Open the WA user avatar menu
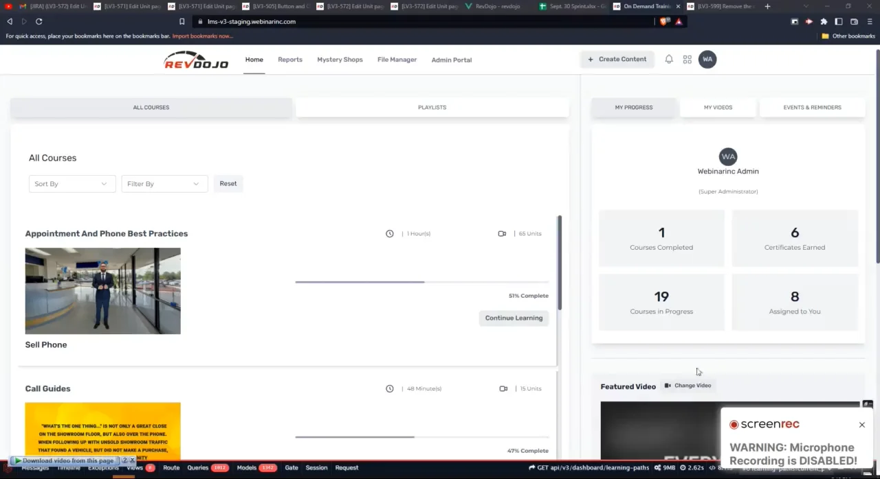Screen dimensions: 880x479 pyautogui.click(x=707, y=59)
